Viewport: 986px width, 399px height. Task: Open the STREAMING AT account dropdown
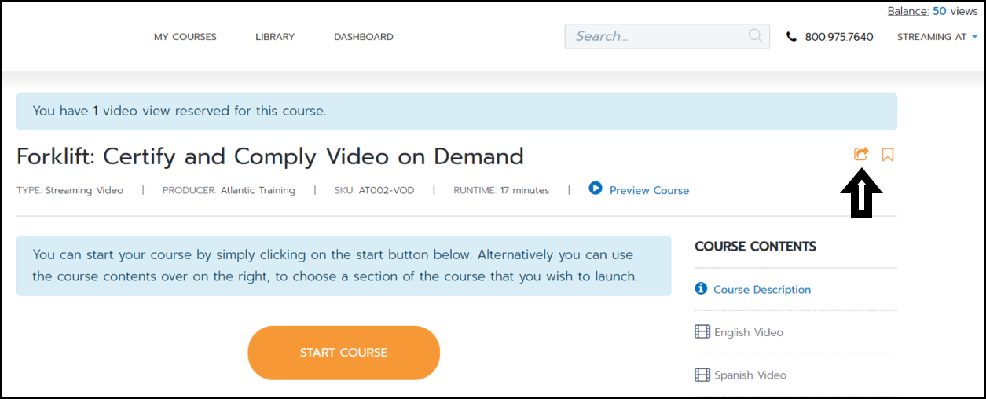pos(937,37)
